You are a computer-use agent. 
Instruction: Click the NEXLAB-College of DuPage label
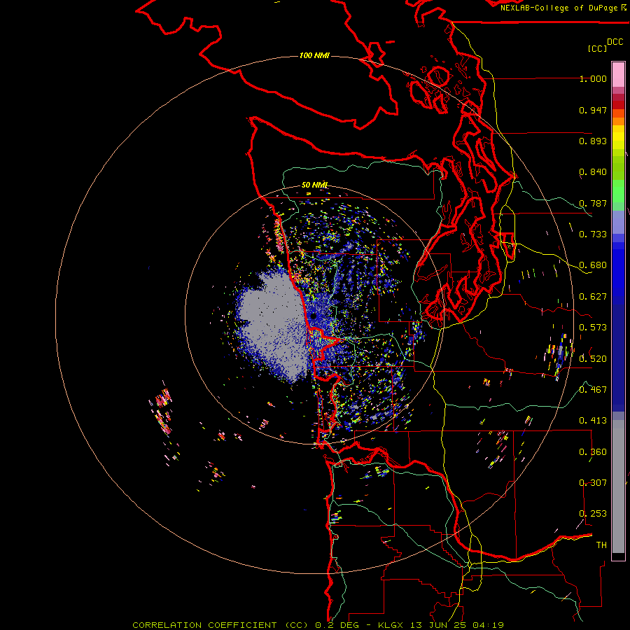pos(563,8)
